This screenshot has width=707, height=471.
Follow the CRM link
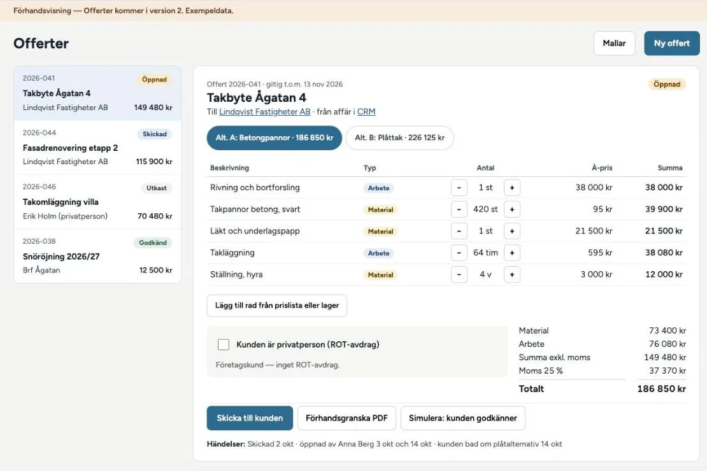coord(366,112)
